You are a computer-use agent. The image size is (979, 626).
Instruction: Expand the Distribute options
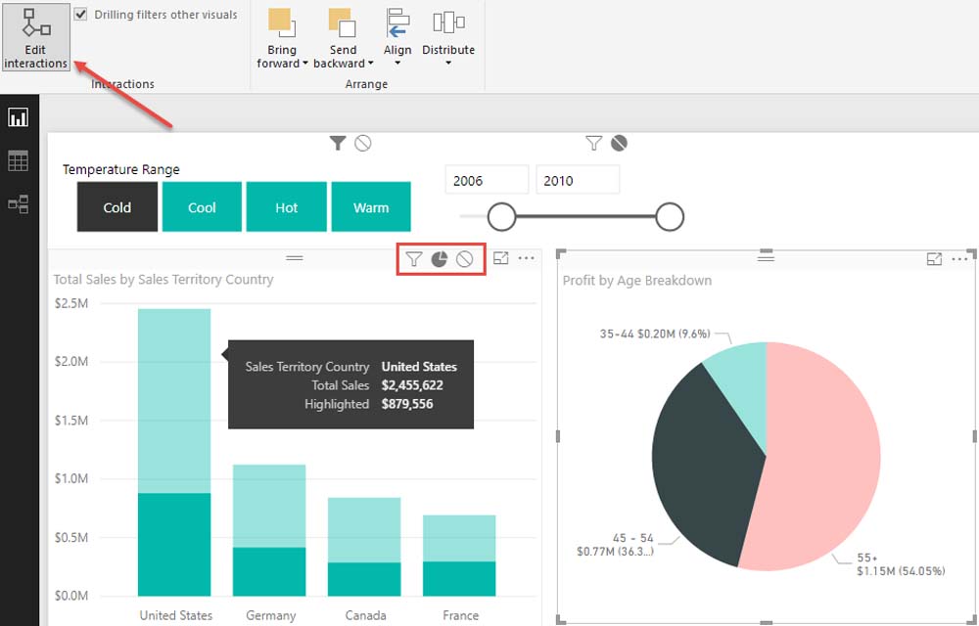tap(448, 39)
